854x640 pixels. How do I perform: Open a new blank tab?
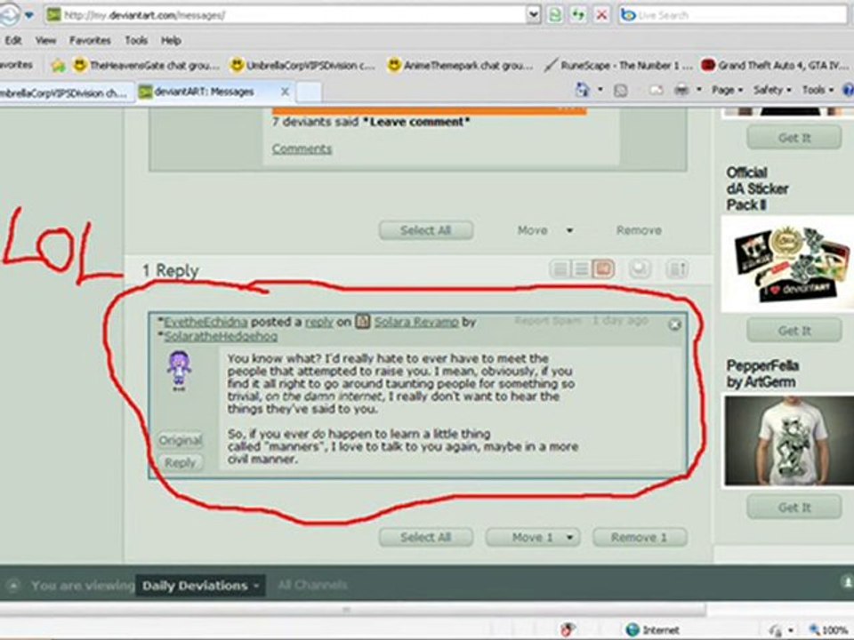point(309,92)
